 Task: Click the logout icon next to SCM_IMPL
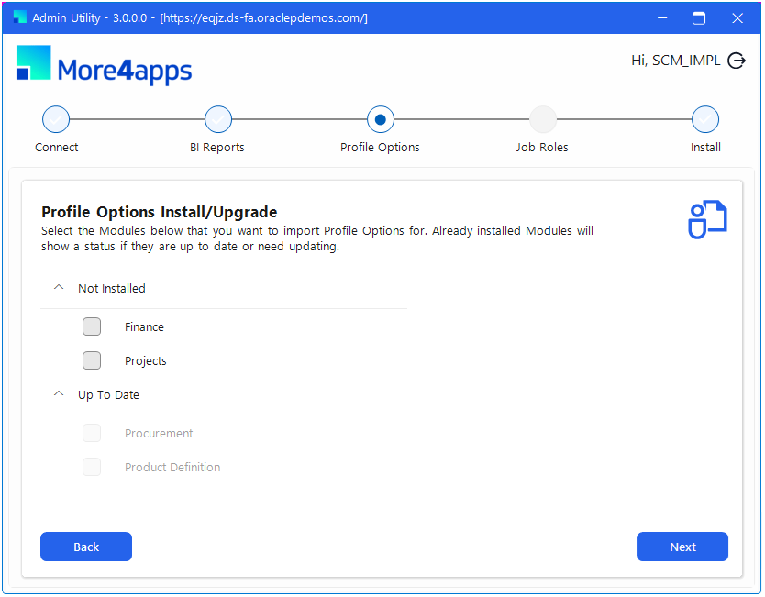[737, 61]
